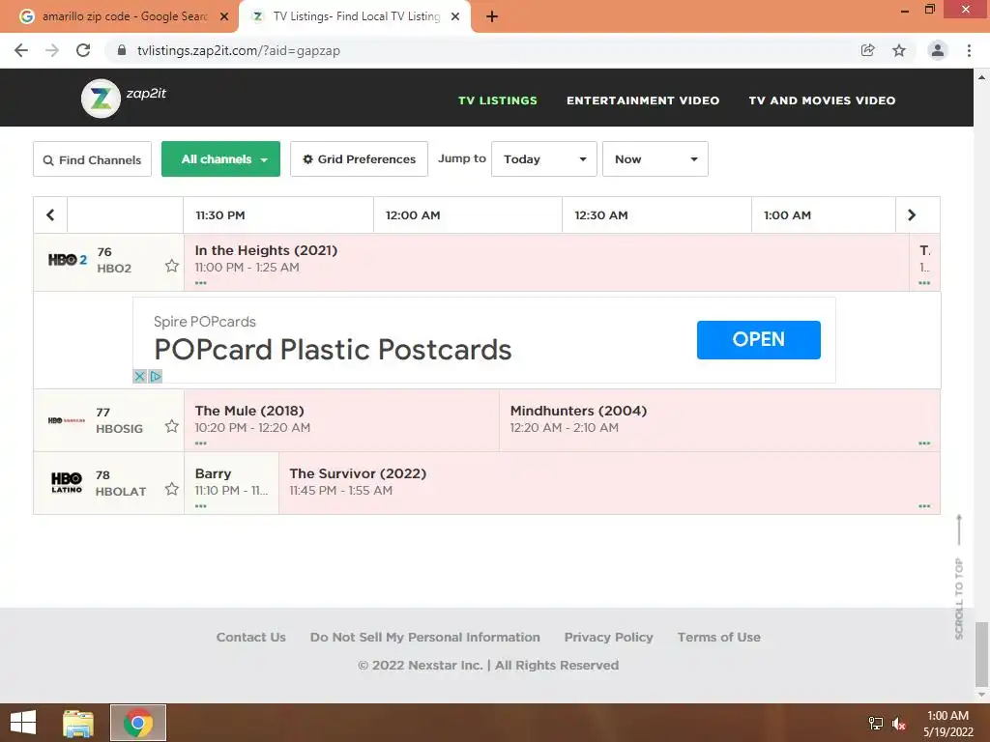Click the HBO2 channel logo
This screenshot has height=742, width=990.
68,259
